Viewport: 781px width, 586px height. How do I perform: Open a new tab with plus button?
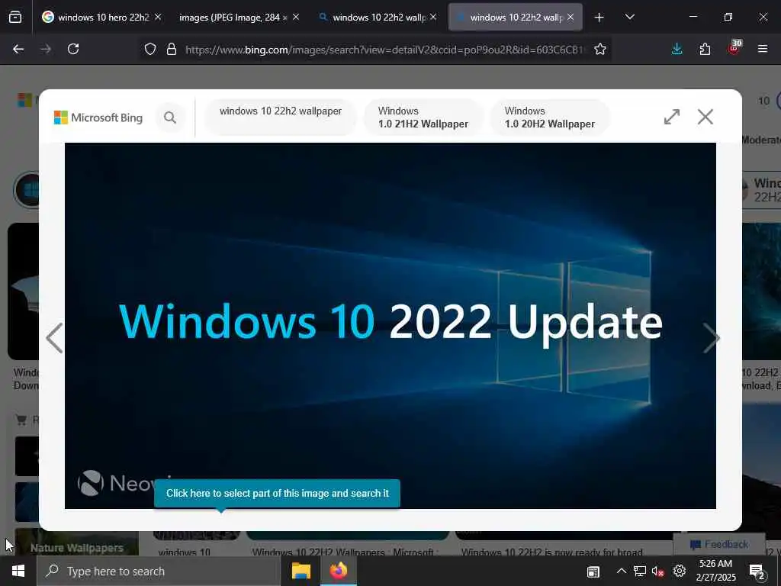(599, 18)
